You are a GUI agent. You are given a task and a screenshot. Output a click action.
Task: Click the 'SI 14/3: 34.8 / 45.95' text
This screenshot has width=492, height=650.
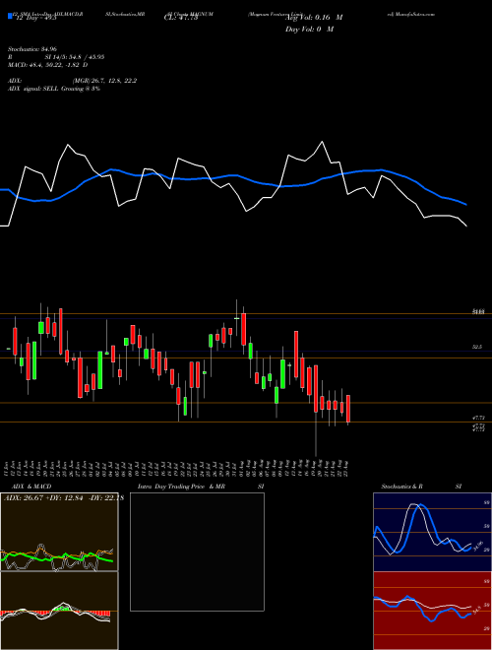(75, 57)
